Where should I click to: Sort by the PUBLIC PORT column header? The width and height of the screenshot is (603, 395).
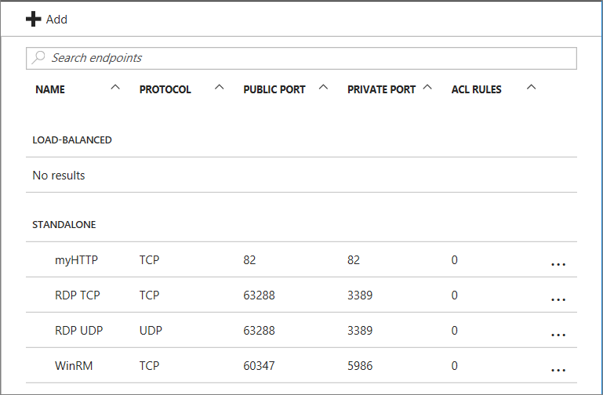[274, 89]
